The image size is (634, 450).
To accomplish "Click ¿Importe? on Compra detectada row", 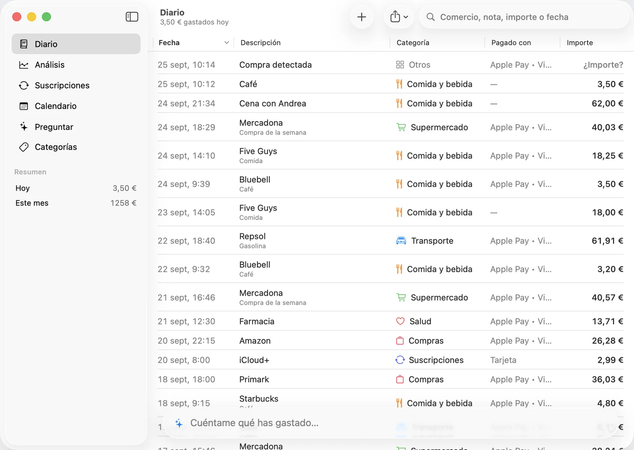I will (x=603, y=65).
